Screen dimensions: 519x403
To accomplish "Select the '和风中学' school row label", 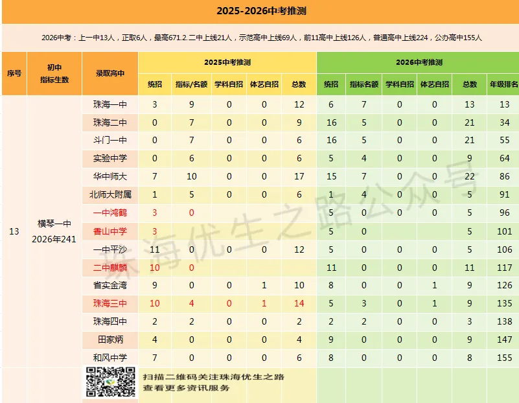I will point(110,358).
